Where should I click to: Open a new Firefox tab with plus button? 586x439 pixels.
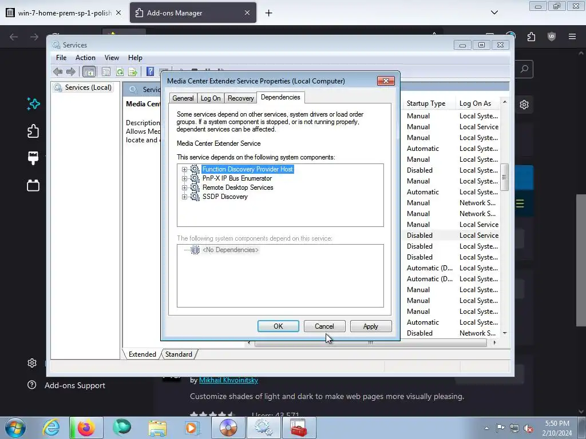[x=269, y=13]
